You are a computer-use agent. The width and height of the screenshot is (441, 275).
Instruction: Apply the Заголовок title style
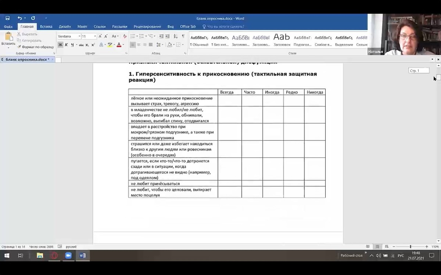282,40
